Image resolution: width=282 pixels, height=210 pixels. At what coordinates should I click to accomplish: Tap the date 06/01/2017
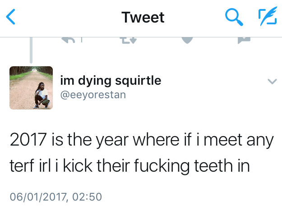[37, 196]
